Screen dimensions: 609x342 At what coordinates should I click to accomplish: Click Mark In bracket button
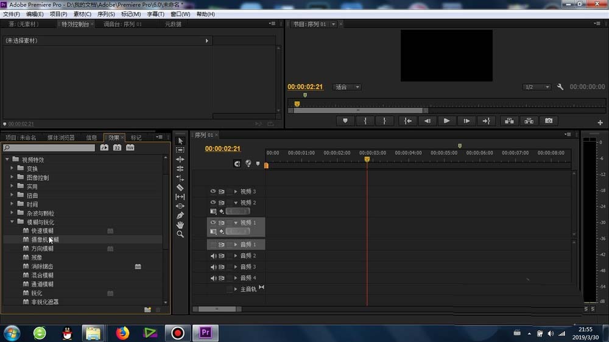click(x=365, y=120)
